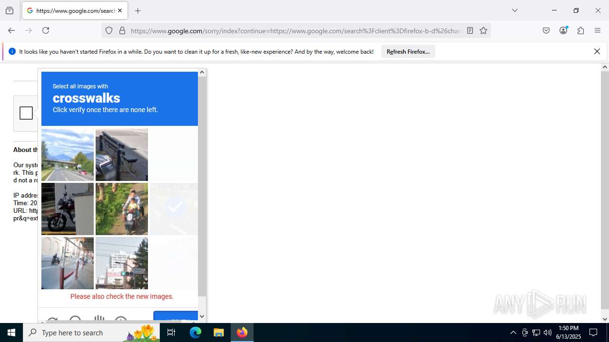Select the street with red posts image
Viewport: 609px width, 342px height.
pos(68,263)
